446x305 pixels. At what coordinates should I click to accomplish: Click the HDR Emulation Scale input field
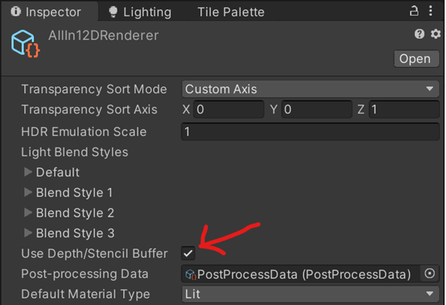310,131
